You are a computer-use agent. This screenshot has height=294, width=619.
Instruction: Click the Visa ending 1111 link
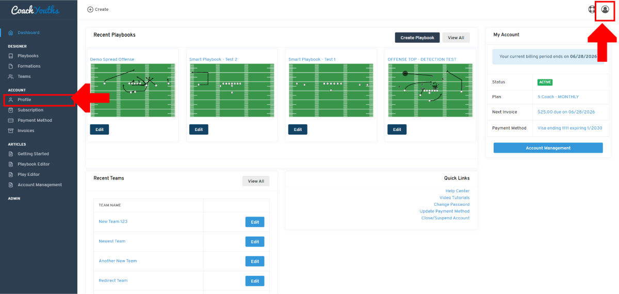pos(569,128)
